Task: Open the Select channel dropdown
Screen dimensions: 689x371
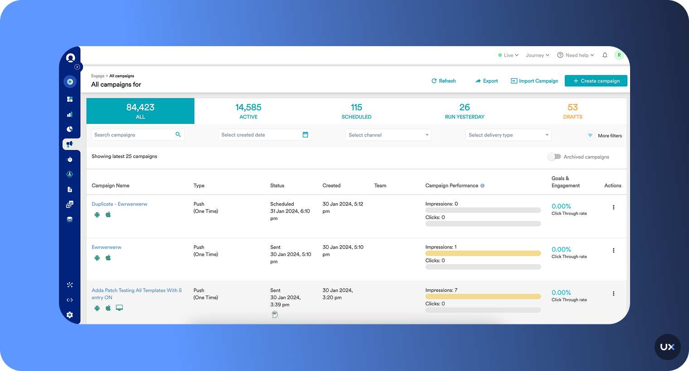Action: pos(388,134)
